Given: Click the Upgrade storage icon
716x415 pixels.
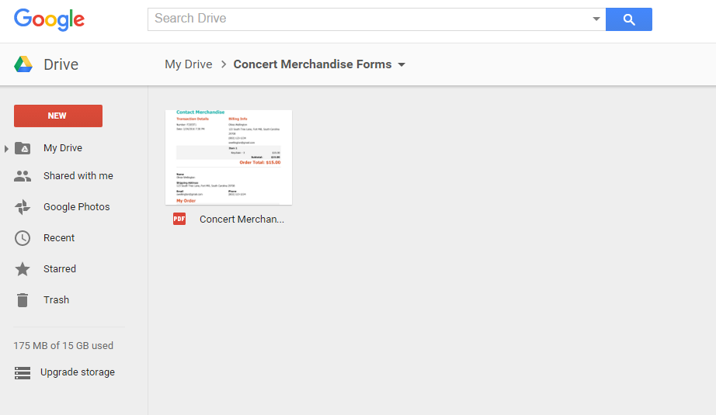Looking at the screenshot, I should click(23, 372).
